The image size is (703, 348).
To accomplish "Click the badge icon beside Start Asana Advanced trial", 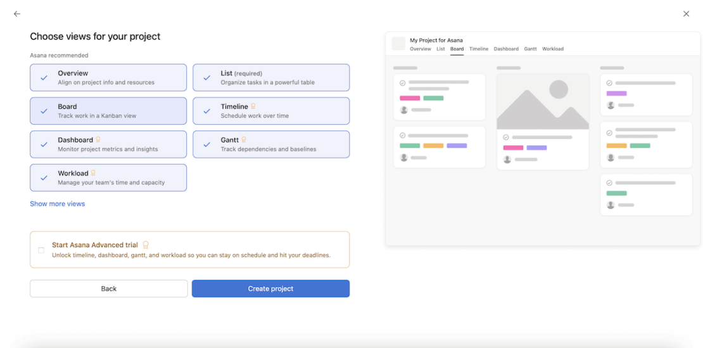I will [x=145, y=245].
